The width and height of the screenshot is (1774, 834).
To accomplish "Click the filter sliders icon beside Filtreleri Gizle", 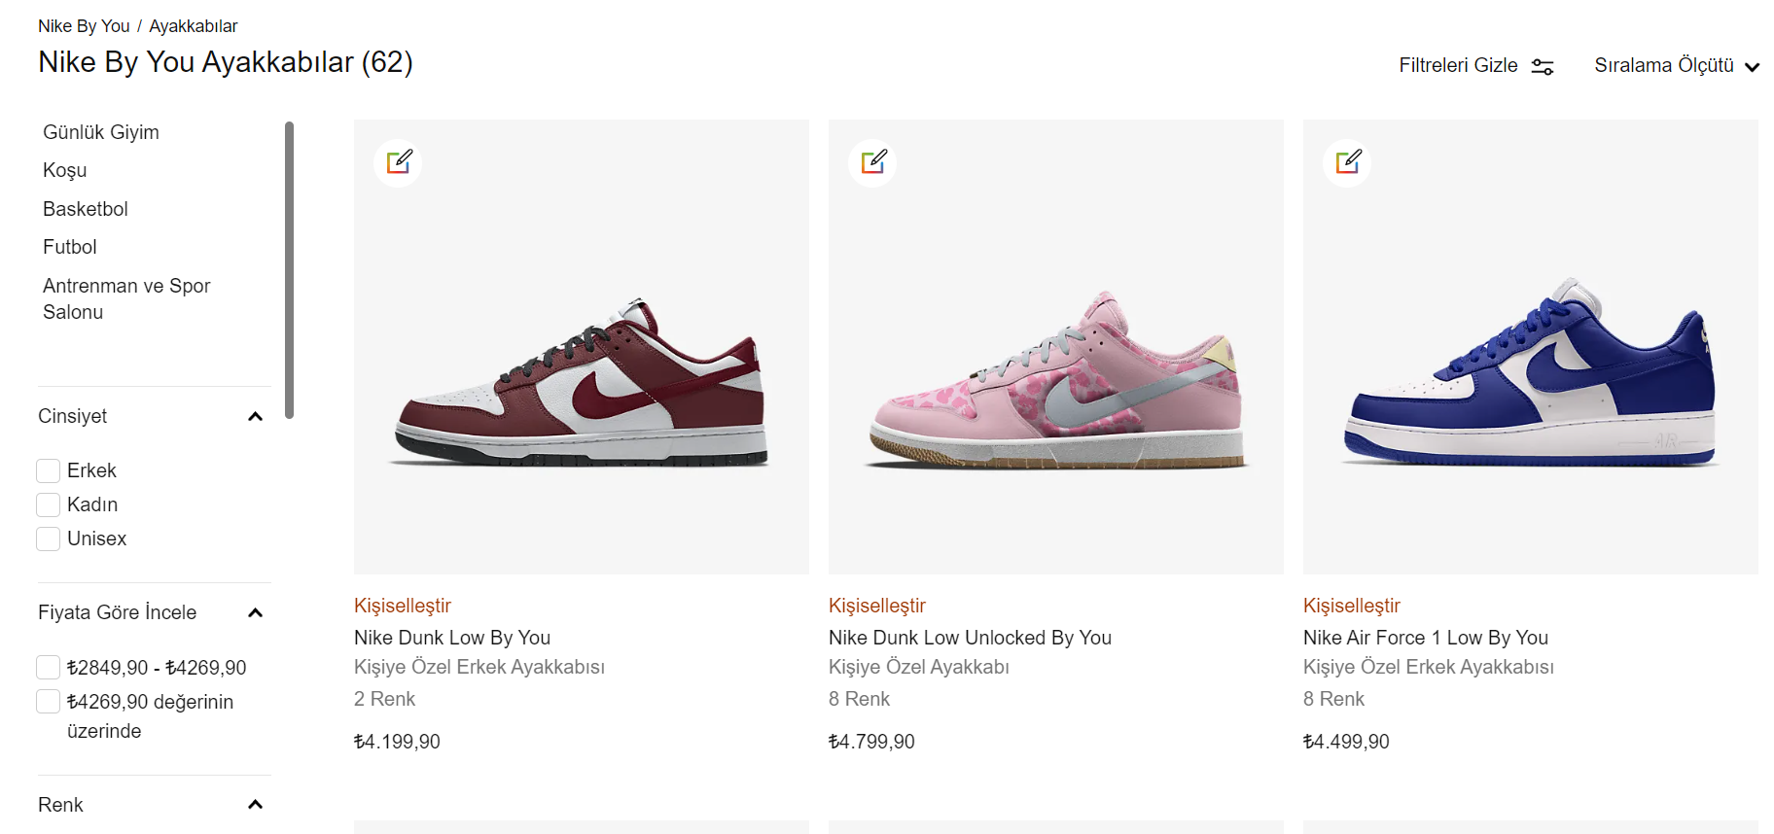I will tap(1543, 66).
